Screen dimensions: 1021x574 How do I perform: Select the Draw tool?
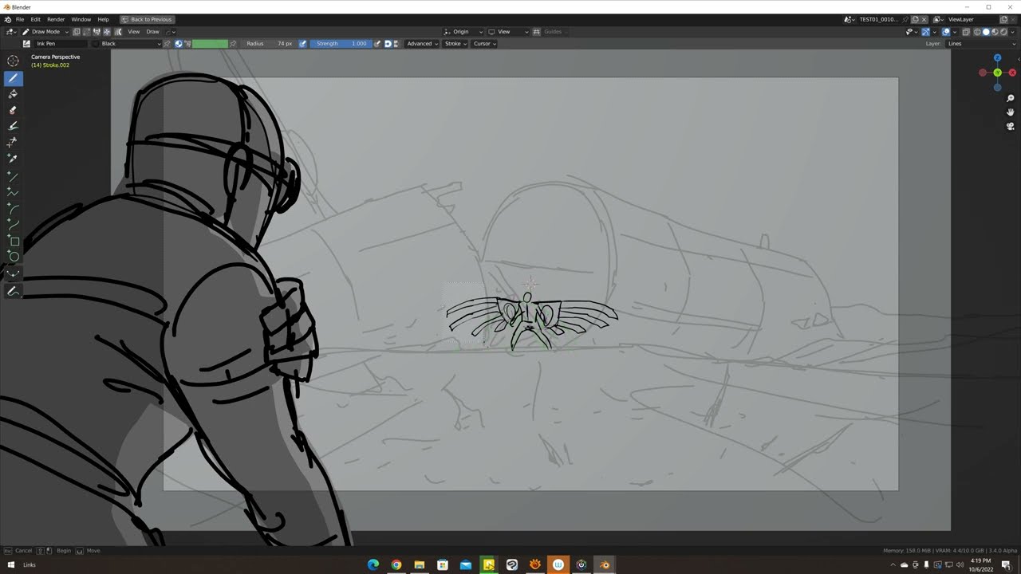[13, 78]
